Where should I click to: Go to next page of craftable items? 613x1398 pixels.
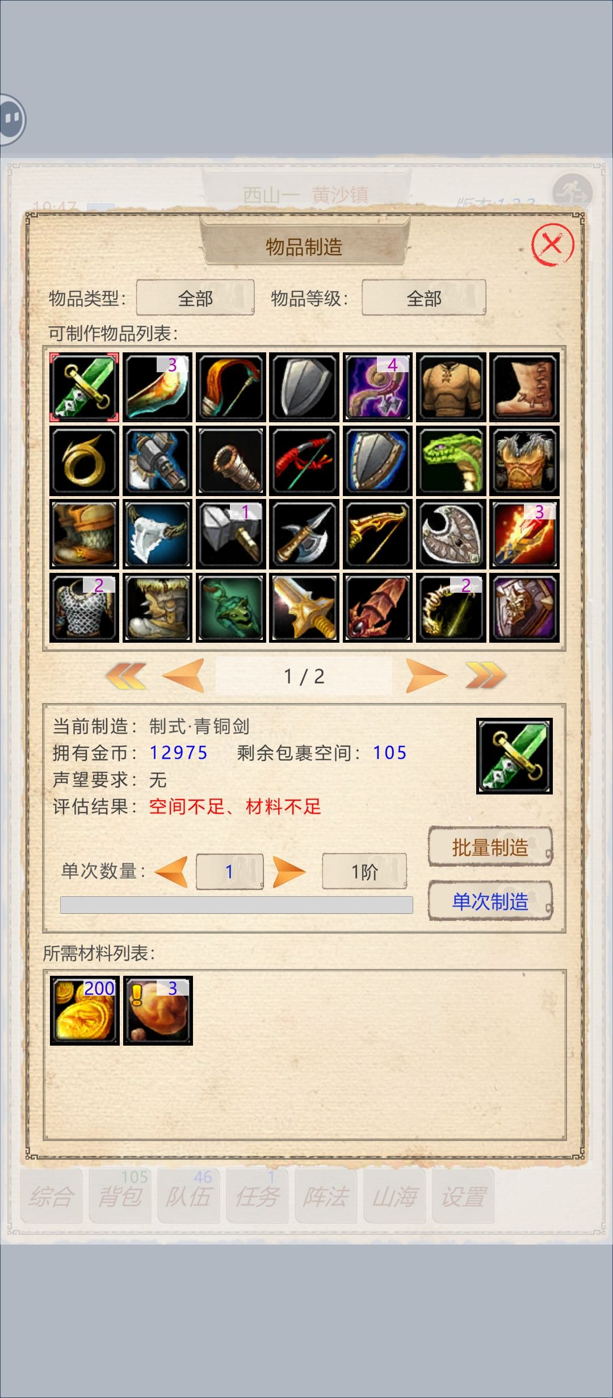[x=427, y=676]
